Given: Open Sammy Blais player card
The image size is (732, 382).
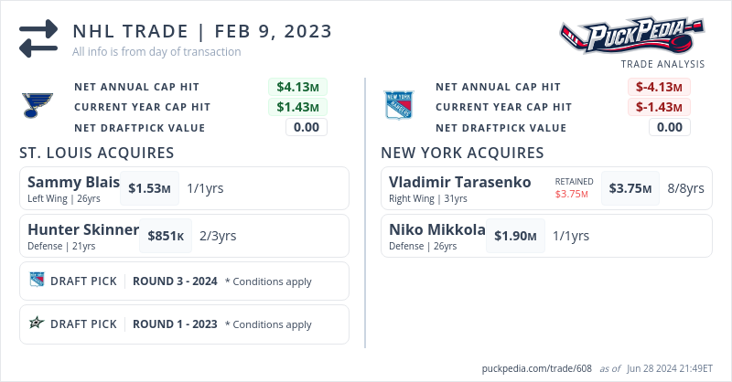Looking at the screenshot, I should click(x=73, y=182).
